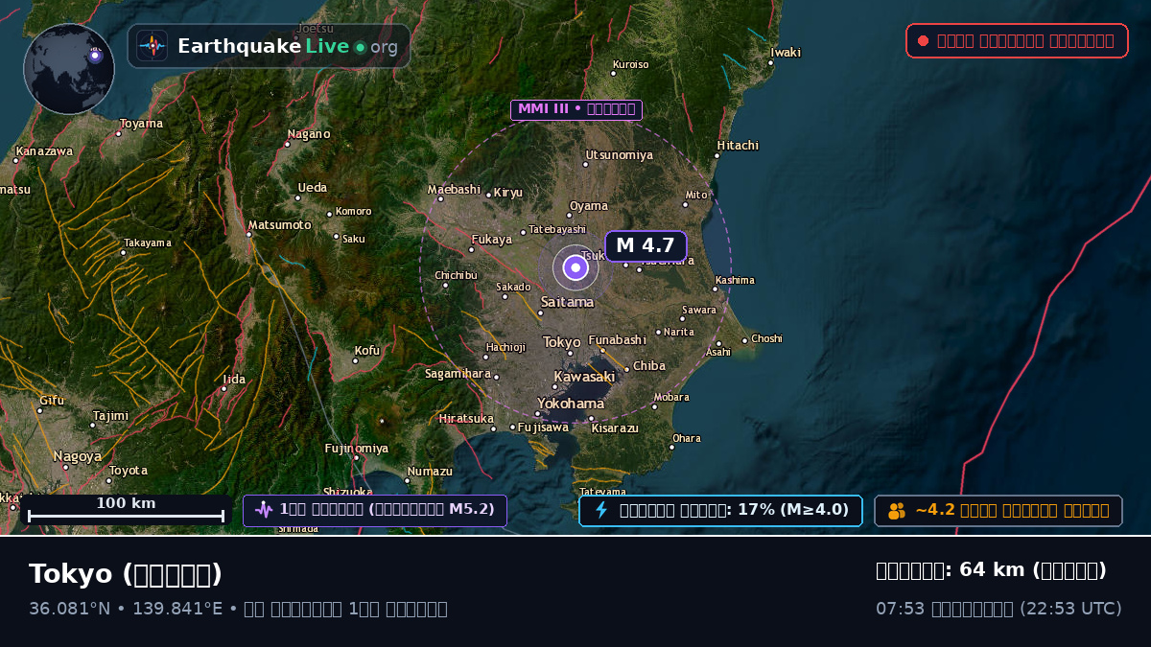Click the map dot marking Iwaki
This screenshot has height=647, width=1151.
tap(770, 63)
